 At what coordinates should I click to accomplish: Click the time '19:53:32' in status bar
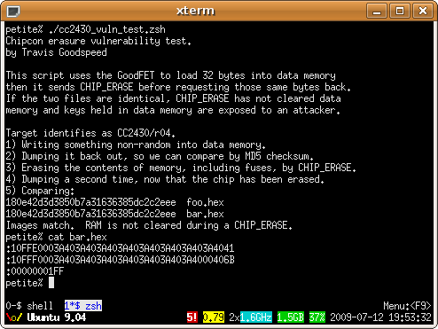[410, 317]
